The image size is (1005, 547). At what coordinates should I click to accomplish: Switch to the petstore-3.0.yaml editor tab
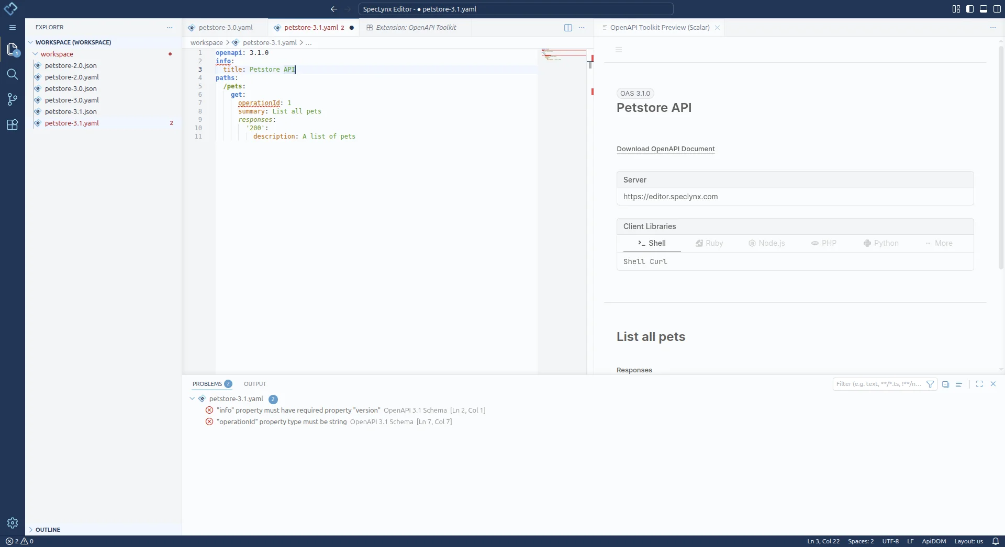[225, 28]
